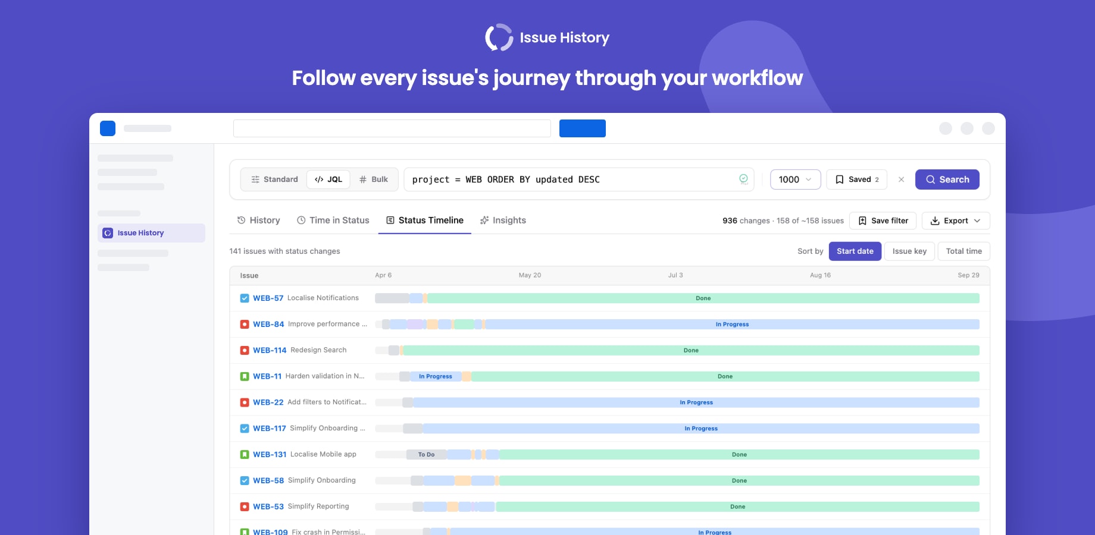Click the task icon for WEB-117
The height and width of the screenshot is (535, 1095).
[245, 429]
